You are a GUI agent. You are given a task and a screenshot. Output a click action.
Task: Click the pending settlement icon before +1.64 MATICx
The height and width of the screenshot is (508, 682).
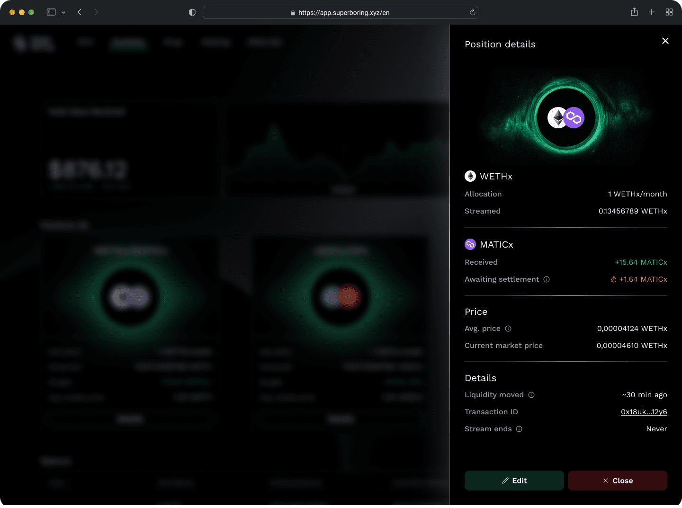pyautogui.click(x=614, y=279)
